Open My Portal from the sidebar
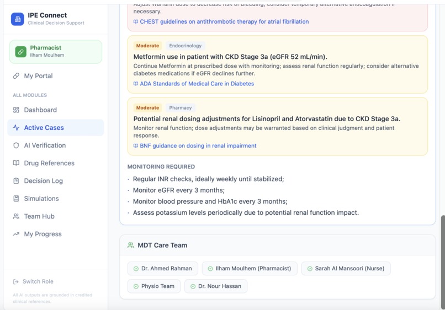The width and height of the screenshot is (445, 310). click(56, 76)
